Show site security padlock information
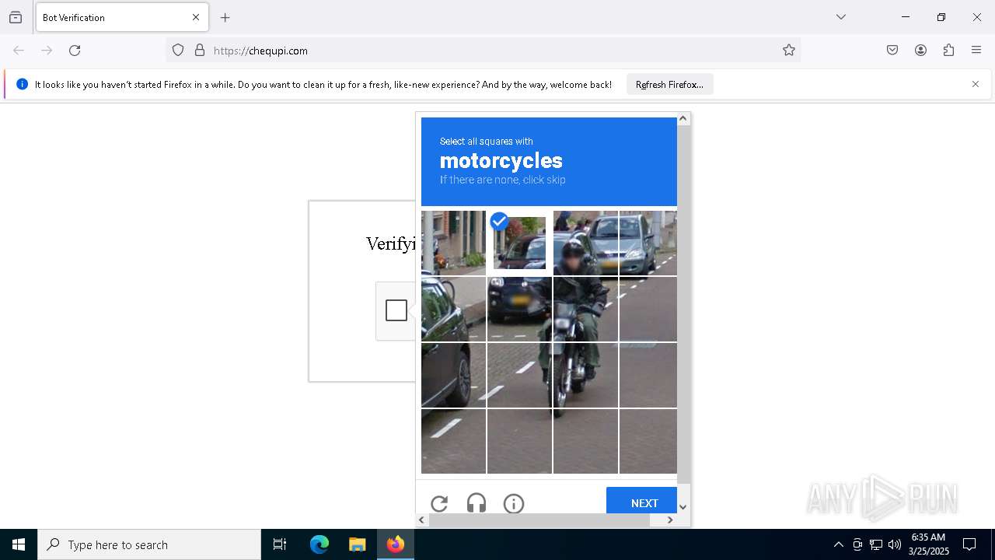The width and height of the screenshot is (995, 560). 200,51
